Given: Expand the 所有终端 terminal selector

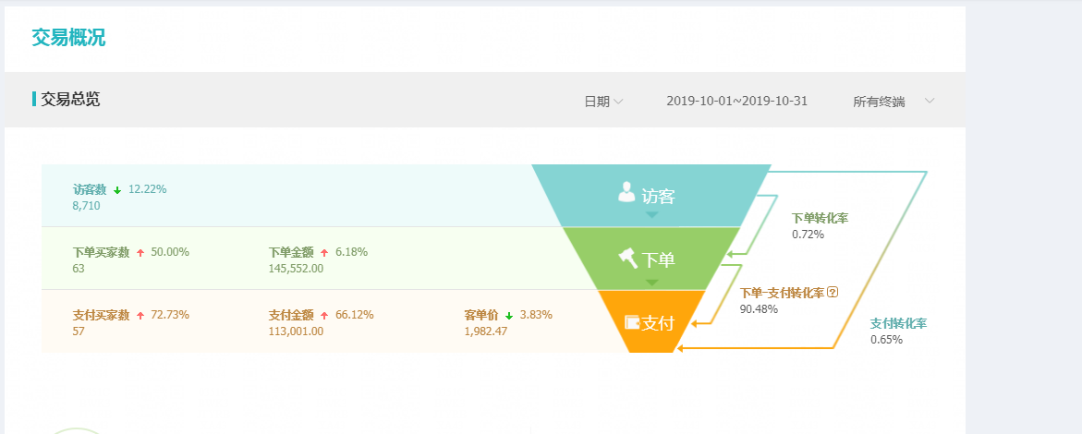Looking at the screenshot, I should [894, 102].
